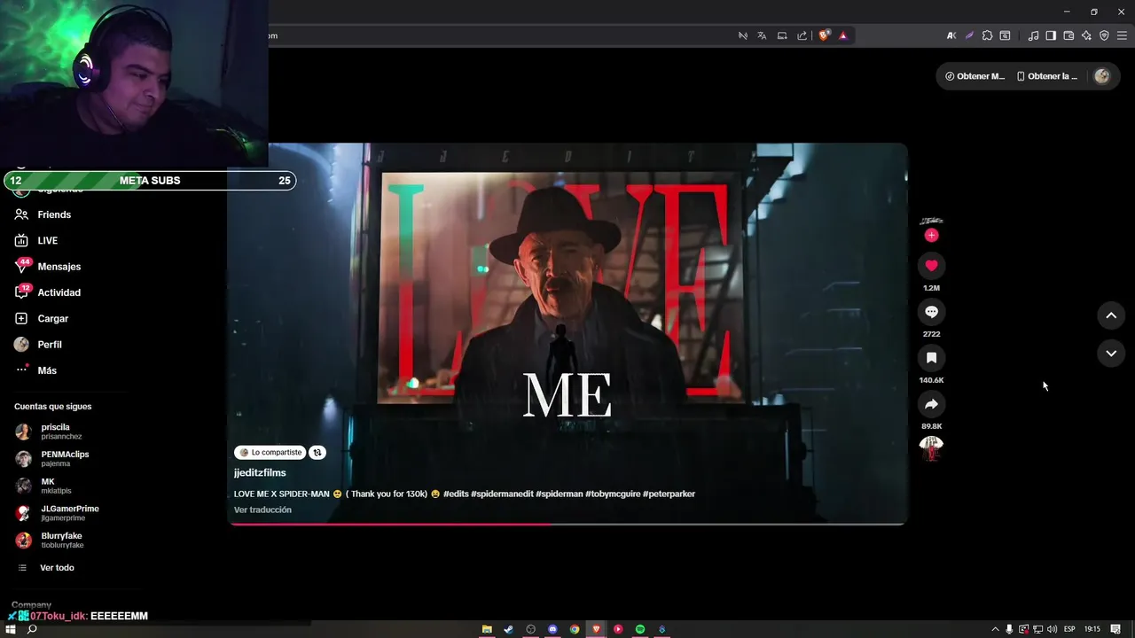
Task: Open Spotify from the taskbar
Action: pyautogui.click(x=640, y=629)
